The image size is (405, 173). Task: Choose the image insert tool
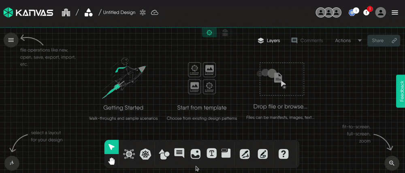coord(196,154)
